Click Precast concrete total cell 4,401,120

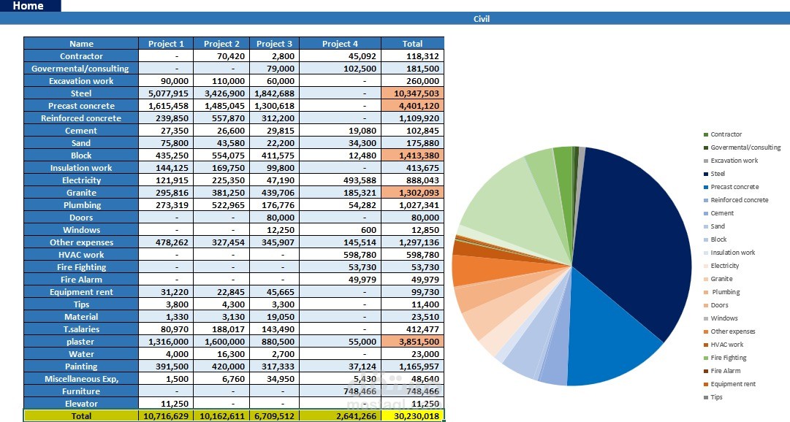coord(412,106)
